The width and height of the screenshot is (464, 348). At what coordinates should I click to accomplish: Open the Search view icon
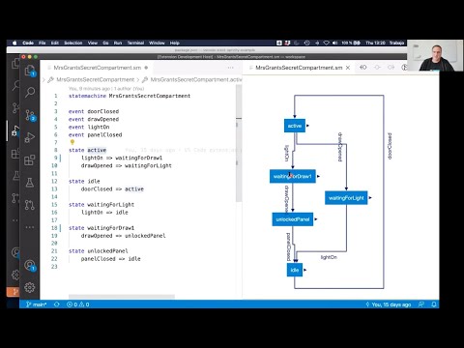click(30, 92)
